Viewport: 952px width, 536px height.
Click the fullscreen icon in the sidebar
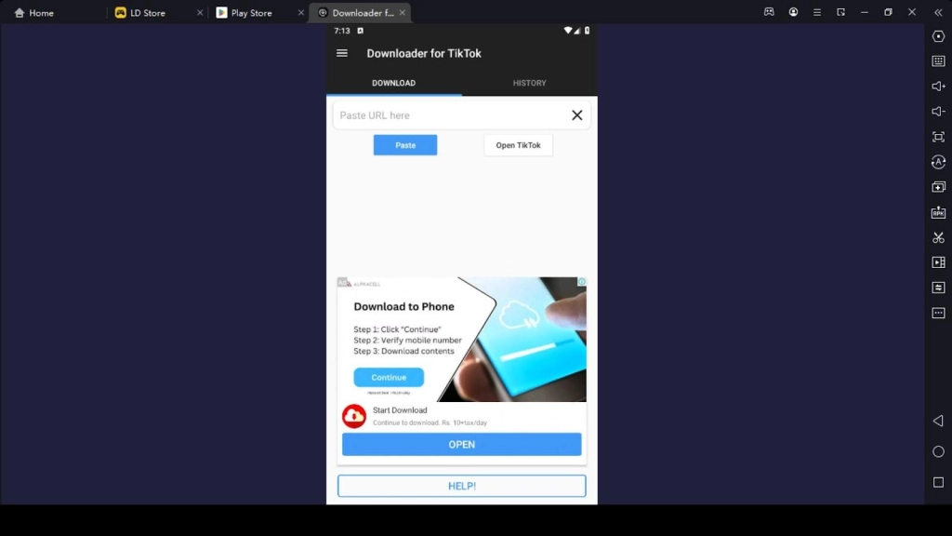point(938,136)
